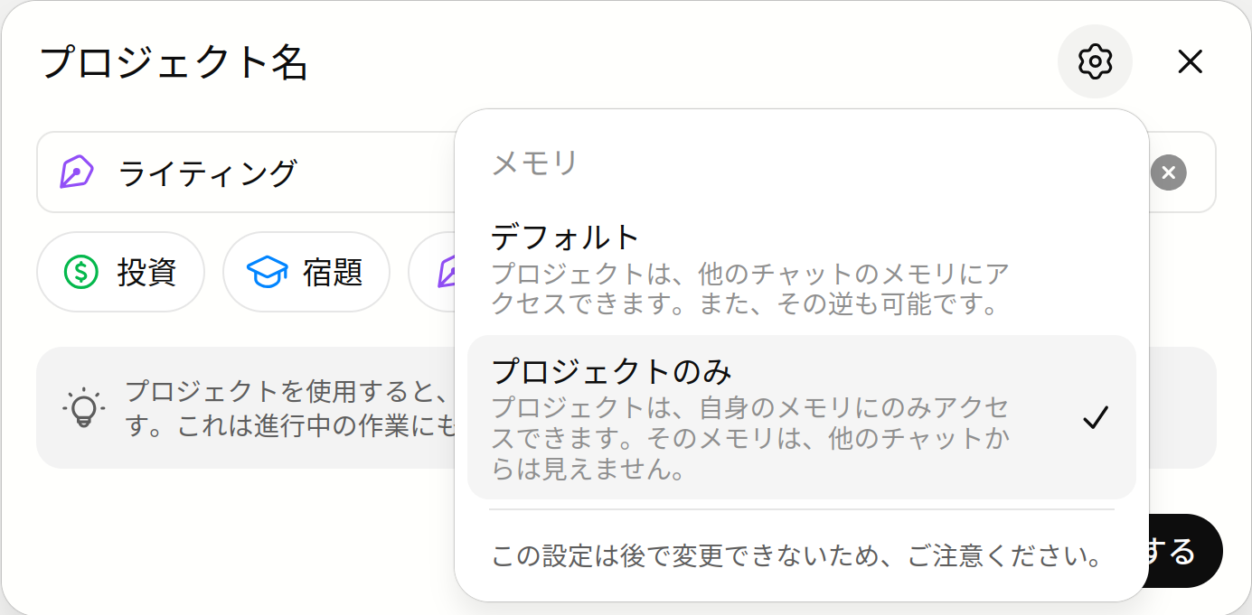
Task: Click the 宿題 suggestion chip
Action: (x=306, y=272)
